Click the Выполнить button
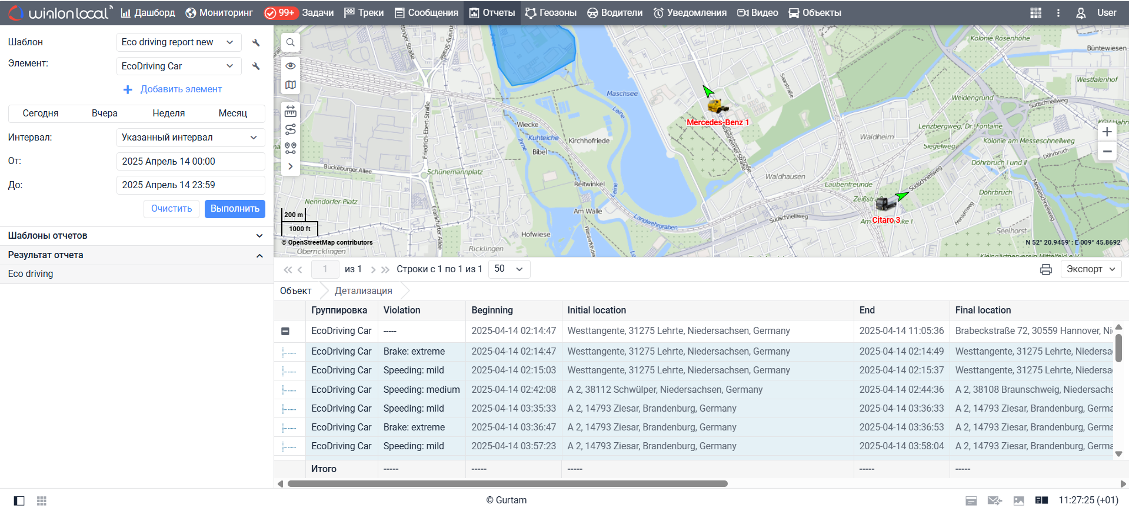This screenshot has height=511, width=1129. [x=235, y=209]
